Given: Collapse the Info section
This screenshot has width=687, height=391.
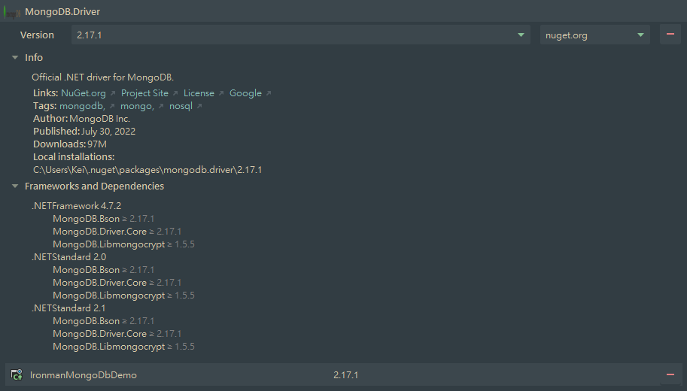Looking at the screenshot, I should pos(14,58).
